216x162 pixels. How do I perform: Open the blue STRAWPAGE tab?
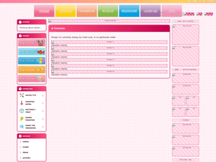coord(129,11)
